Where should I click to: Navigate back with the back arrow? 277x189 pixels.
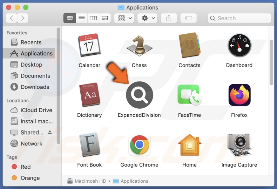pyautogui.click(x=12, y=18)
